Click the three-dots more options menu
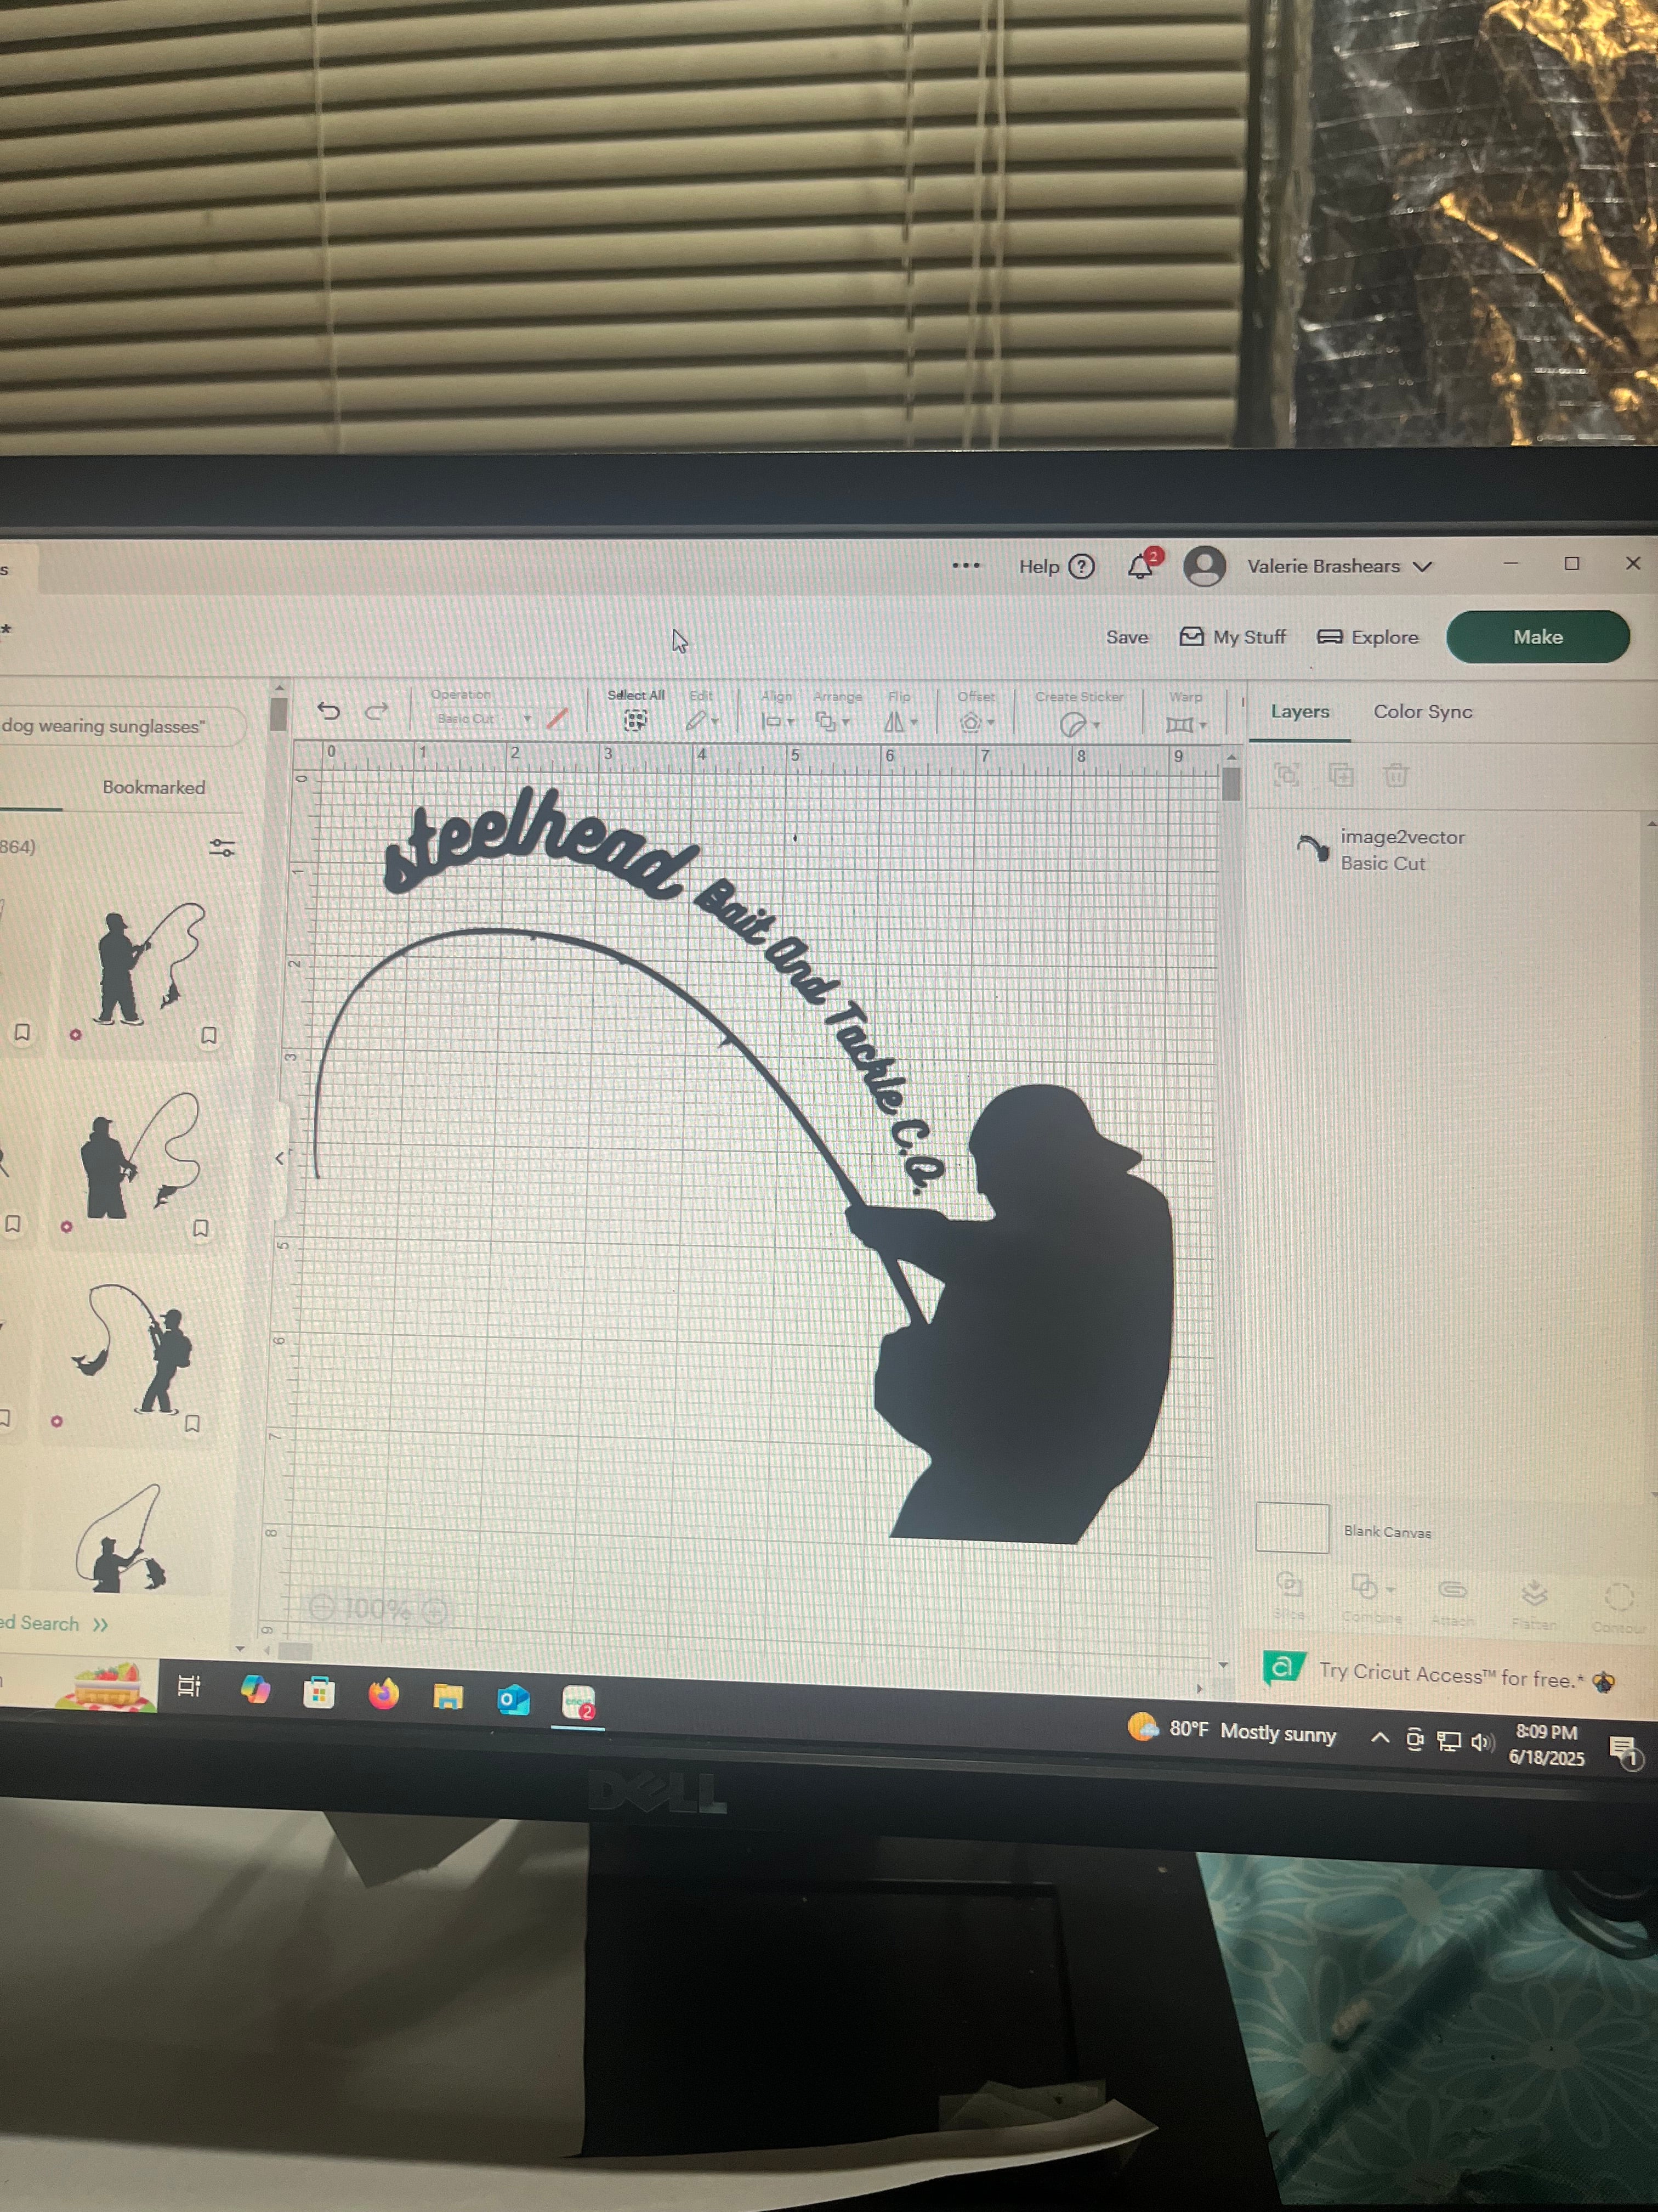1658x2212 pixels. (x=966, y=565)
